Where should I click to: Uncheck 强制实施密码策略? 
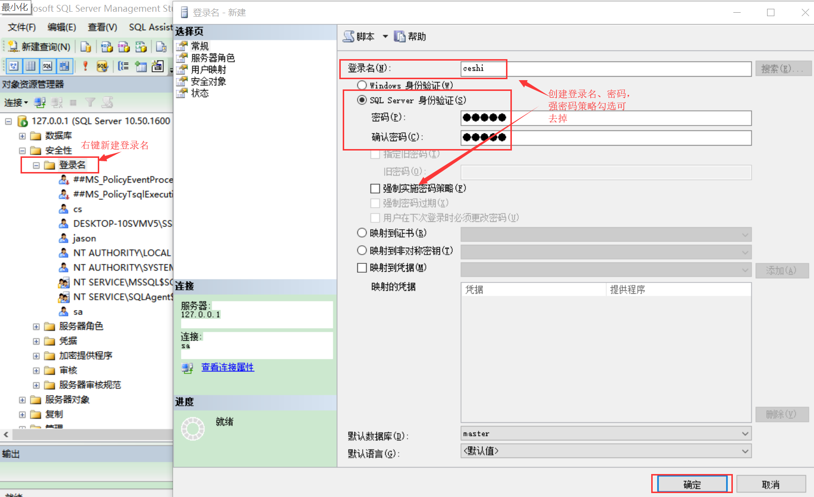[375, 188]
